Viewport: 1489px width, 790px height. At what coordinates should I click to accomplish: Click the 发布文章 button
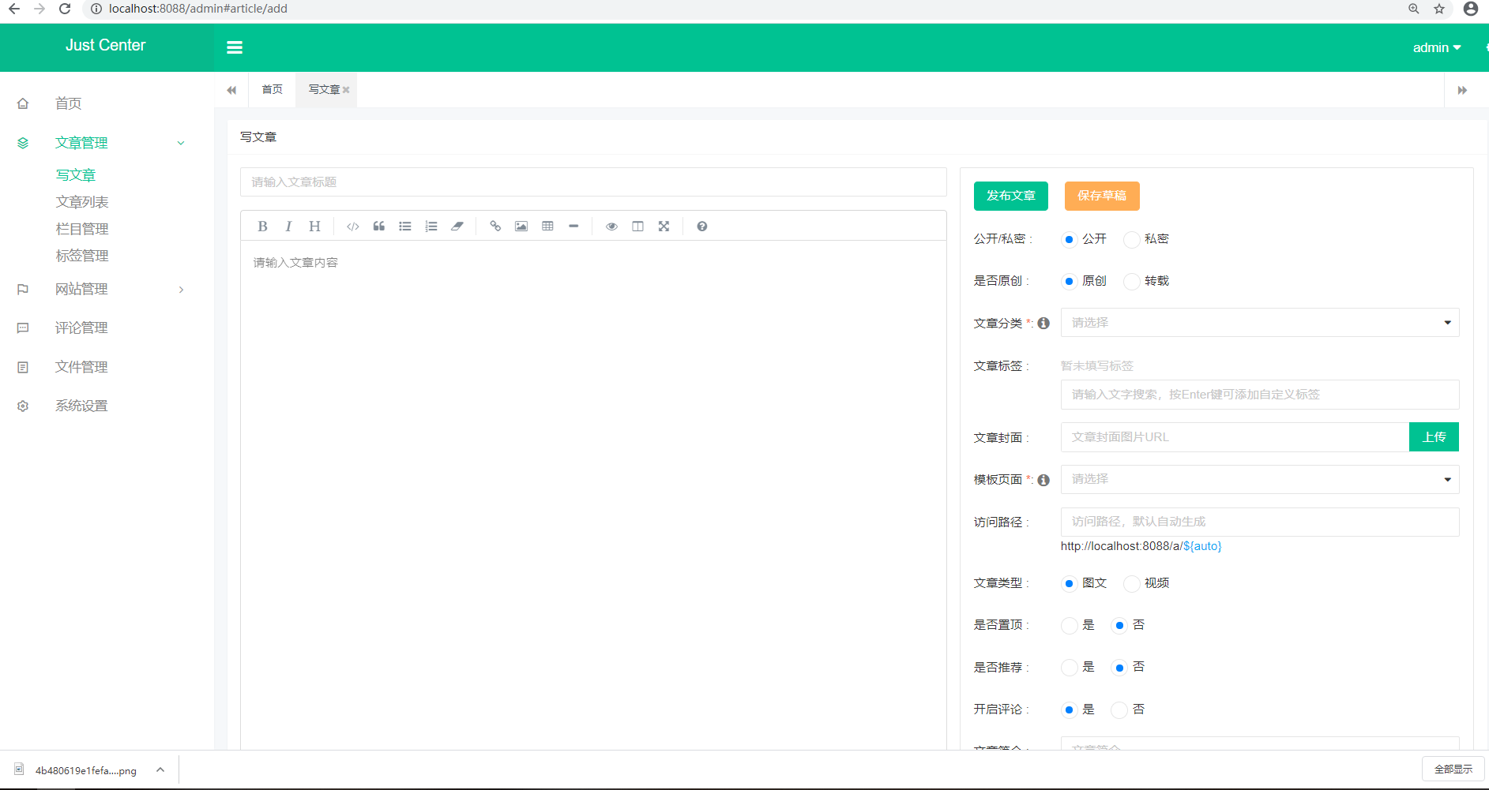point(1010,196)
